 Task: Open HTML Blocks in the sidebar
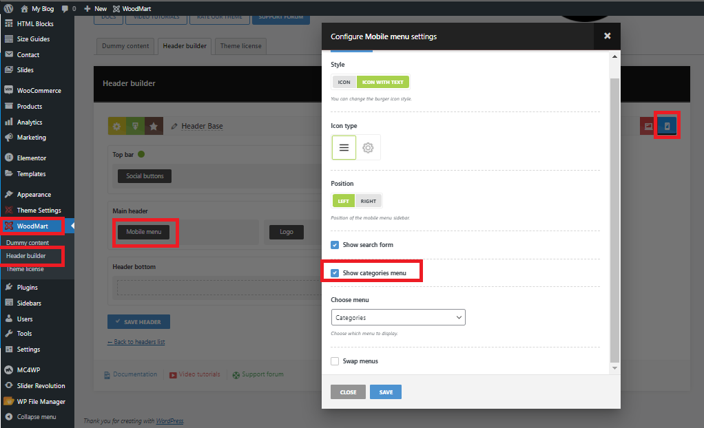(x=35, y=24)
